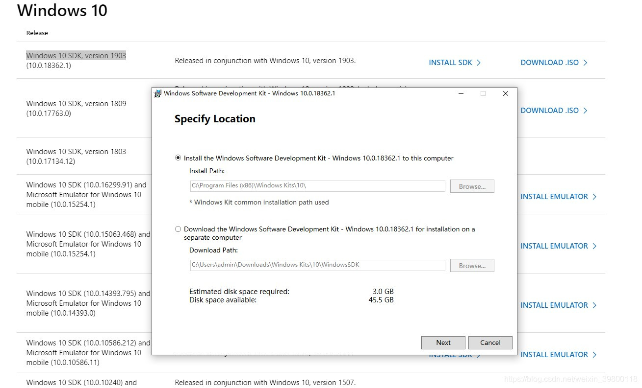Image resolution: width=642 pixels, height=388 pixels.
Task: Click 'Windows 10 SDK (10.0.10240)' row text
Action: click(x=81, y=383)
